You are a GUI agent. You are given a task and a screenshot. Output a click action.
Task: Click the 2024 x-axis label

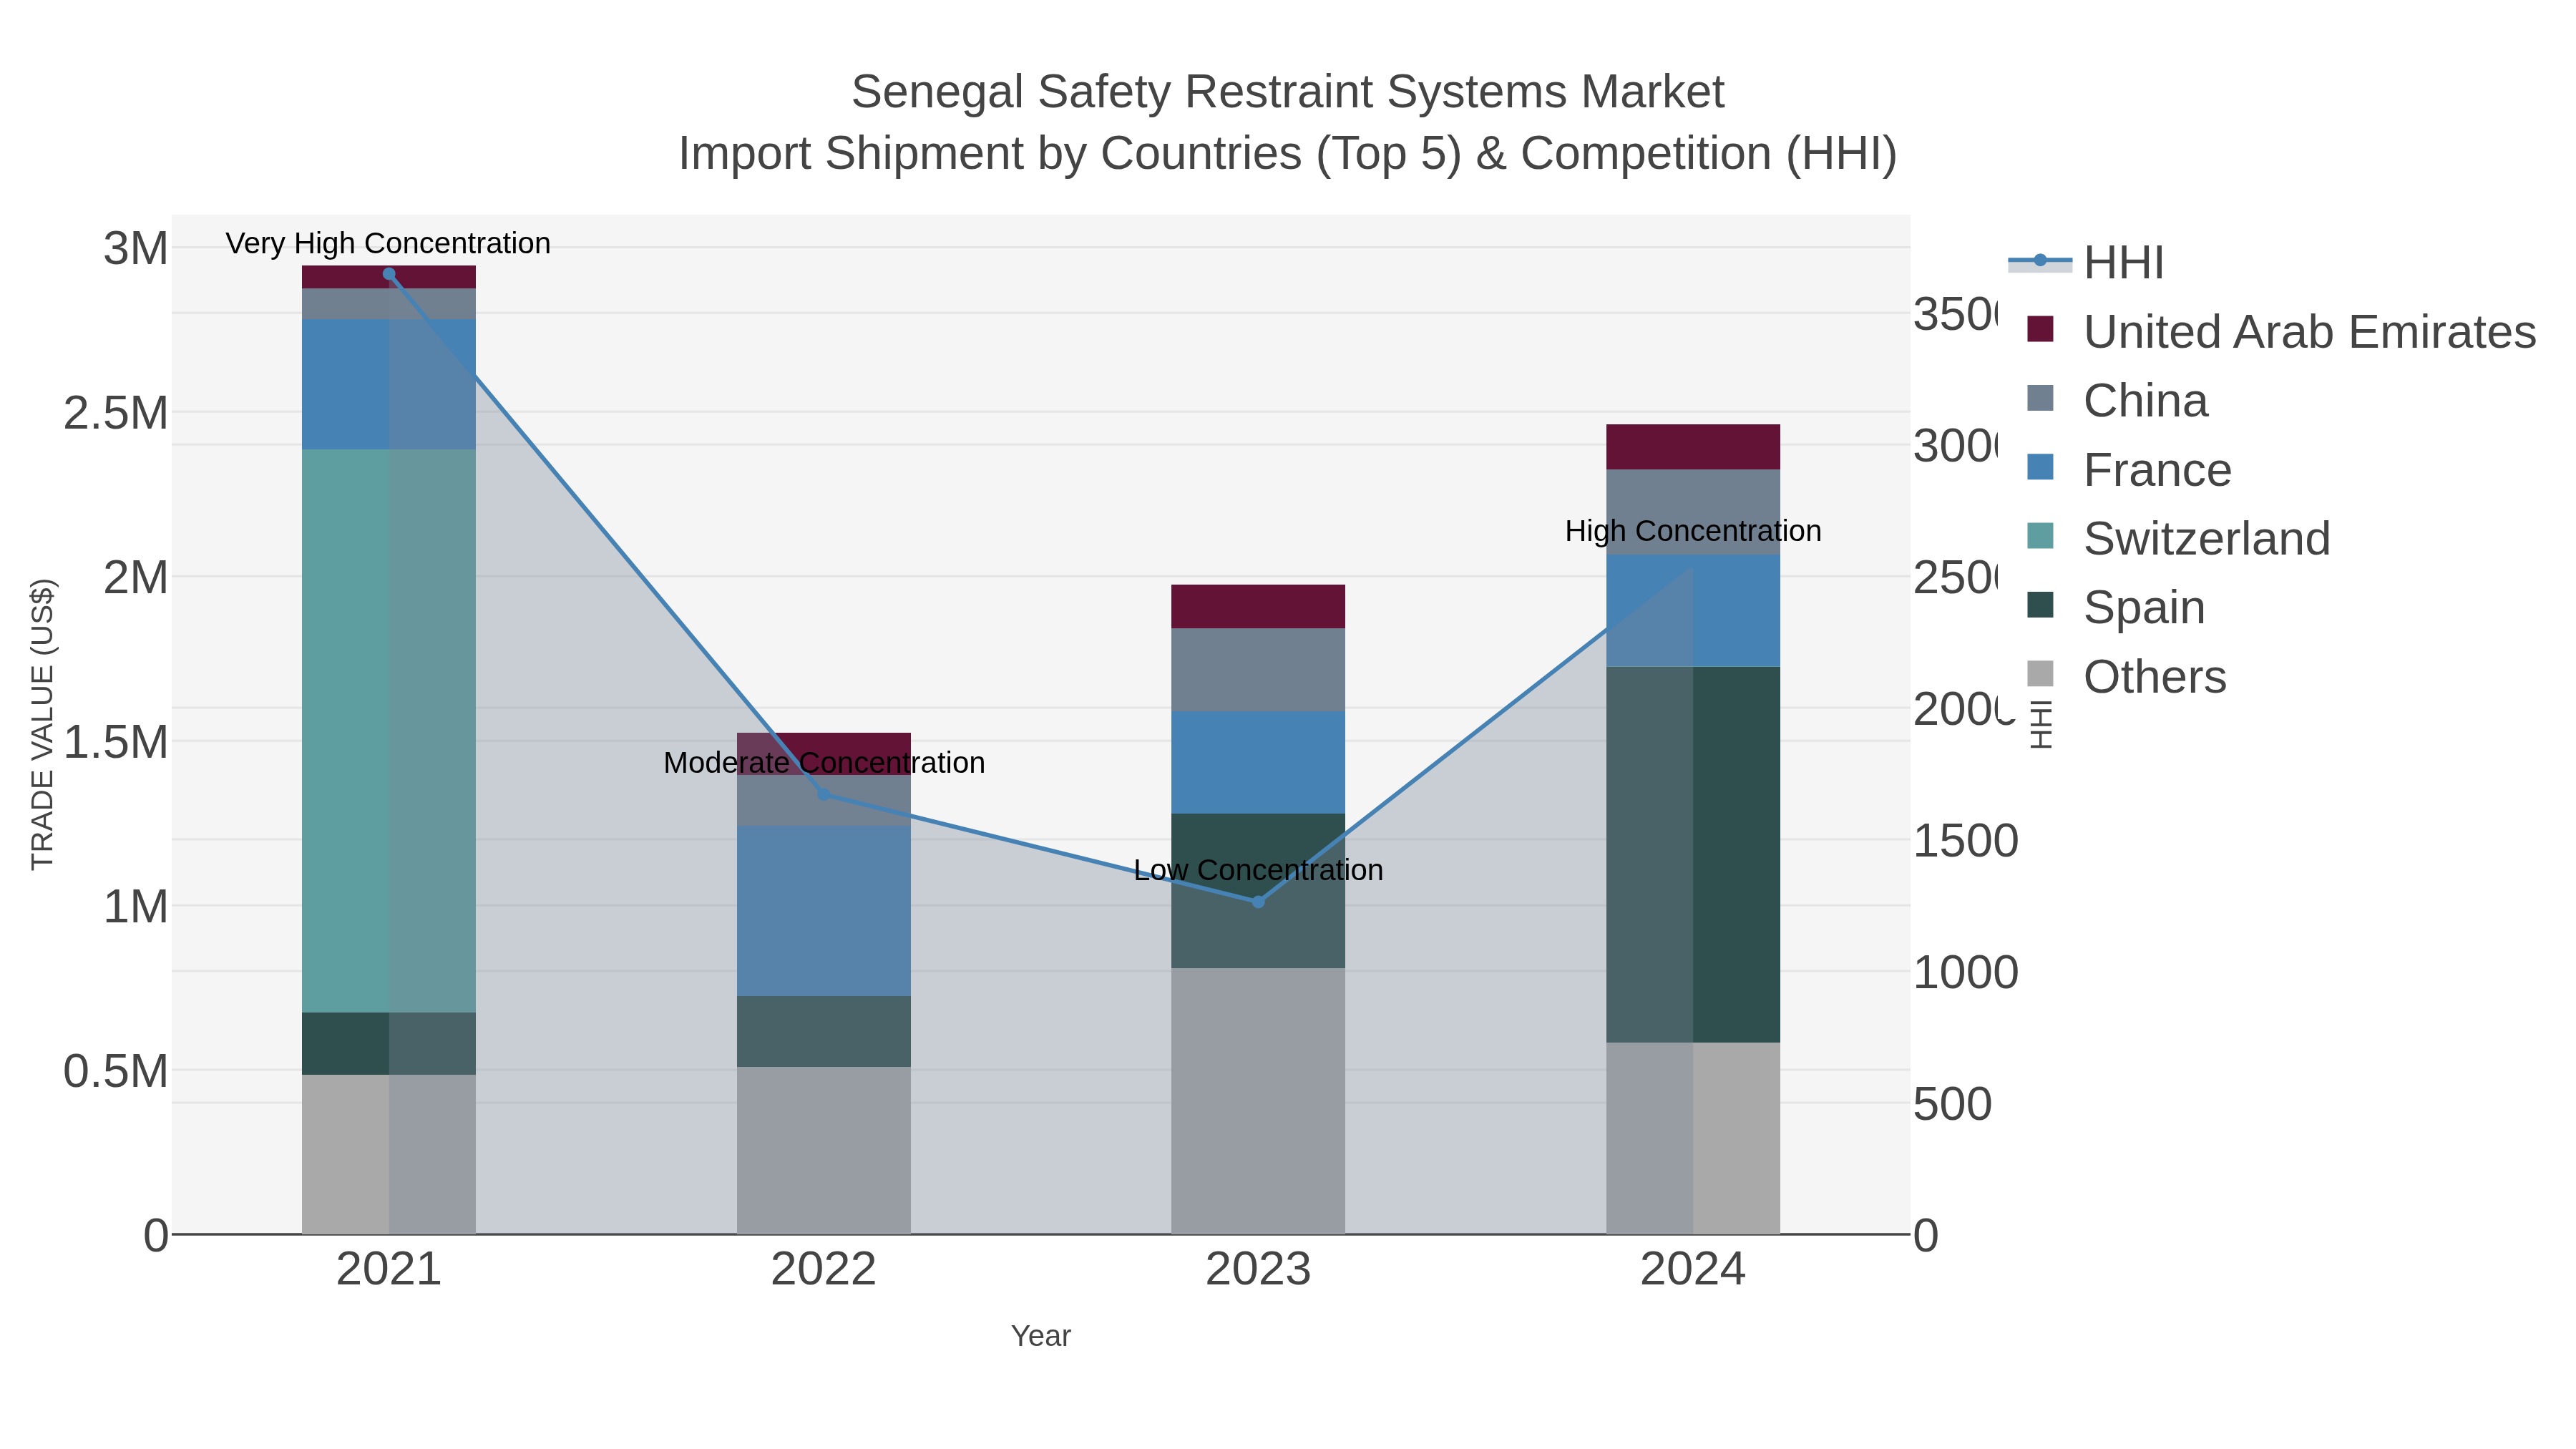pos(1693,1270)
